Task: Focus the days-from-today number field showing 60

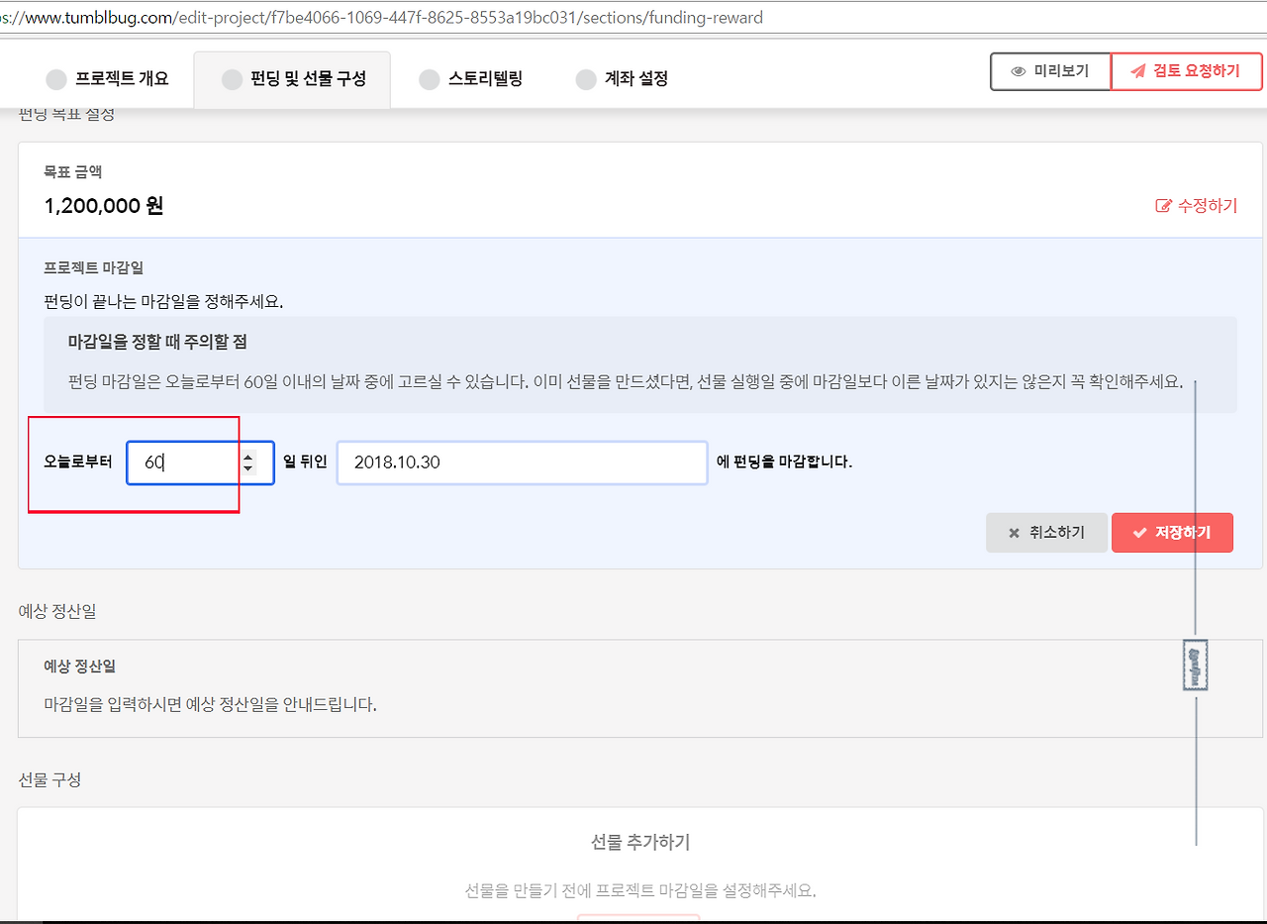Action: [200, 462]
